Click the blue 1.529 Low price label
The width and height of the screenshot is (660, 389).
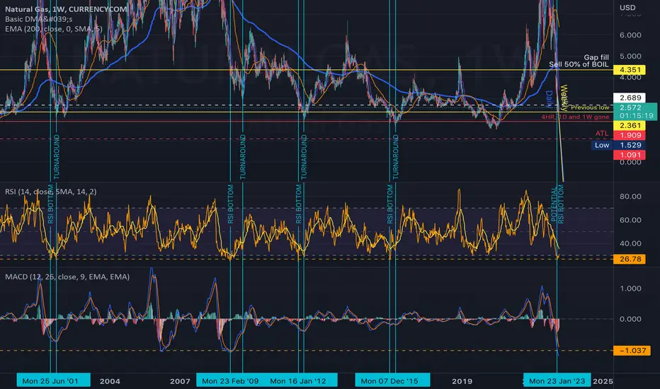(630, 145)
